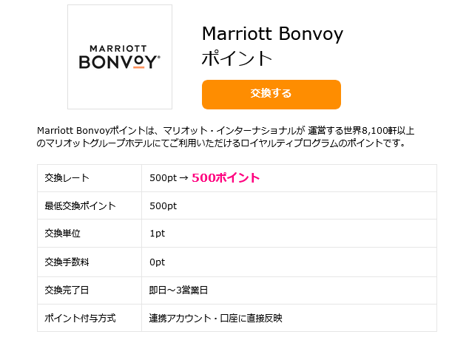The height and width of the screenshot is (340, 452).
Task: Click the MARRIOTT text in the logo
Action: pyautogui.click(x=118, y=48)
